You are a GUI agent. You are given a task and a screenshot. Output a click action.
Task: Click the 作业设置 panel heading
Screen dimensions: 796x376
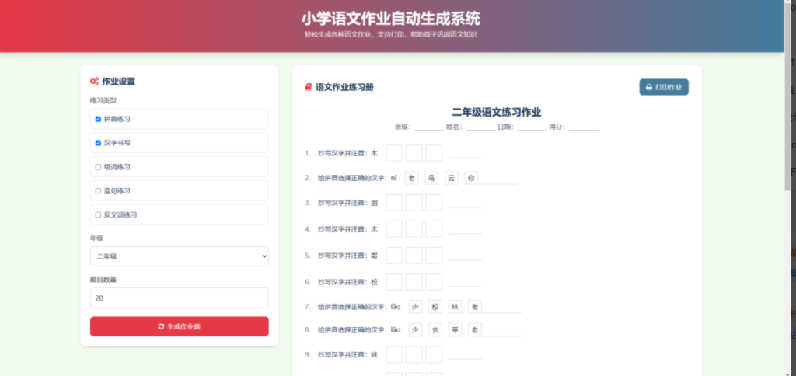click(x=118, y=82)
